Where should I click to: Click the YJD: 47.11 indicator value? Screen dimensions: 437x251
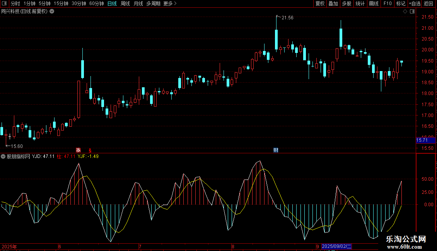click(43, 156)
